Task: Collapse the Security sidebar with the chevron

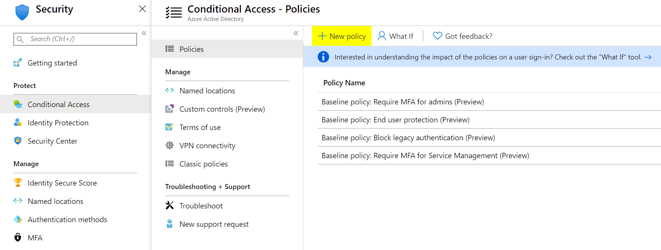Action: 144,34
